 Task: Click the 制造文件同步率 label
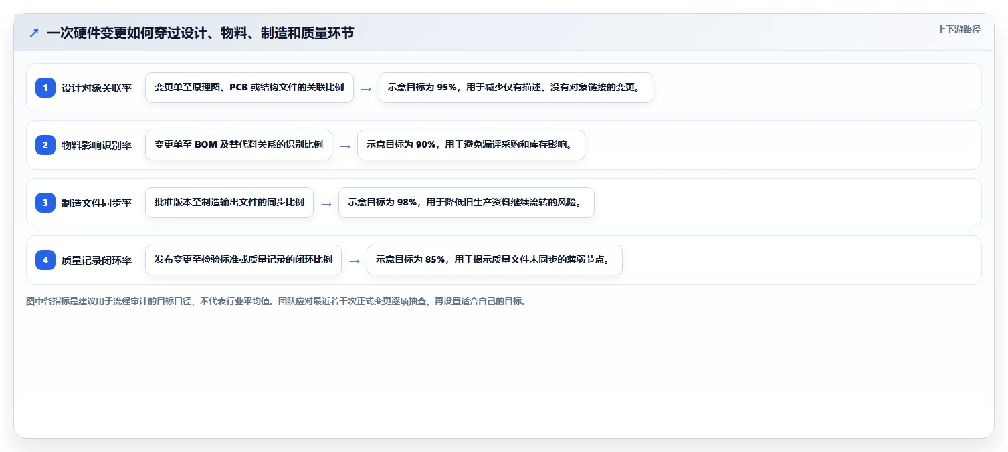(x=96, y=203)
